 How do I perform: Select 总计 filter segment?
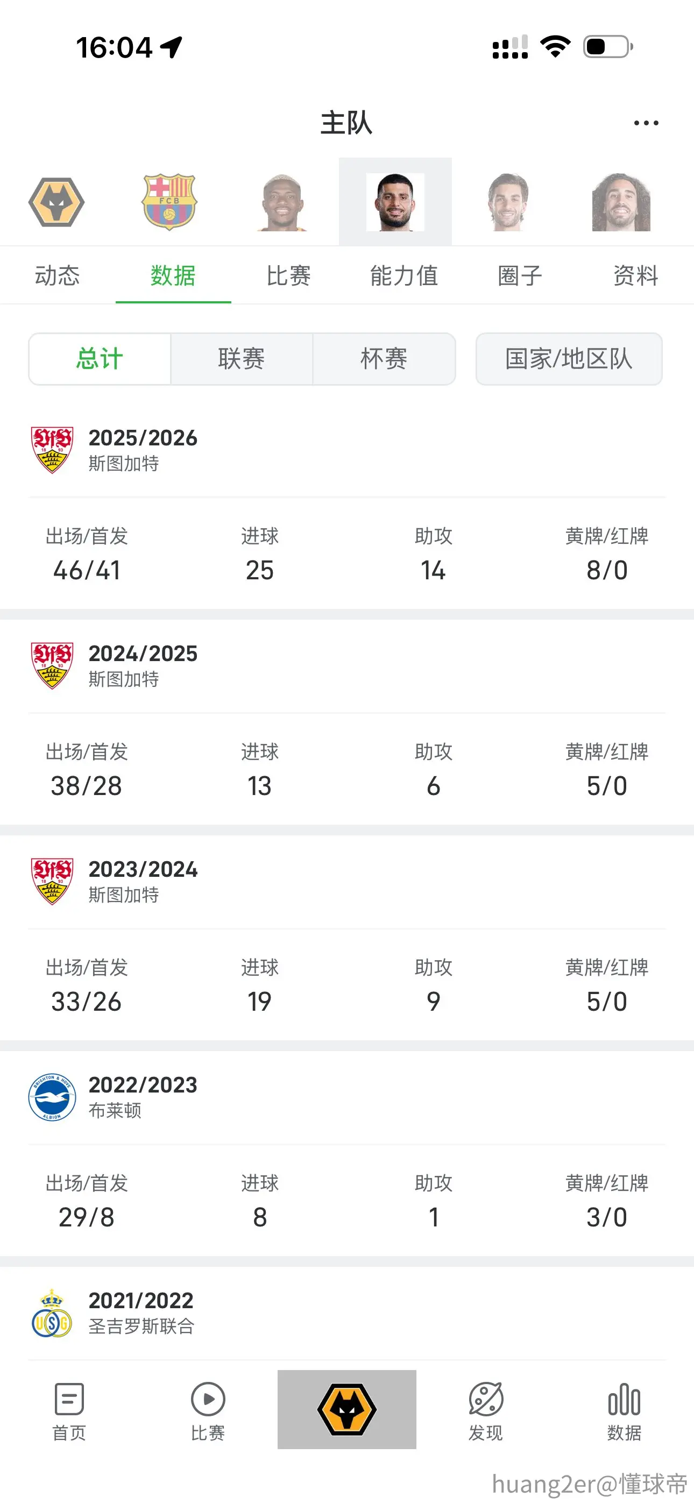[x=100, y=358]
